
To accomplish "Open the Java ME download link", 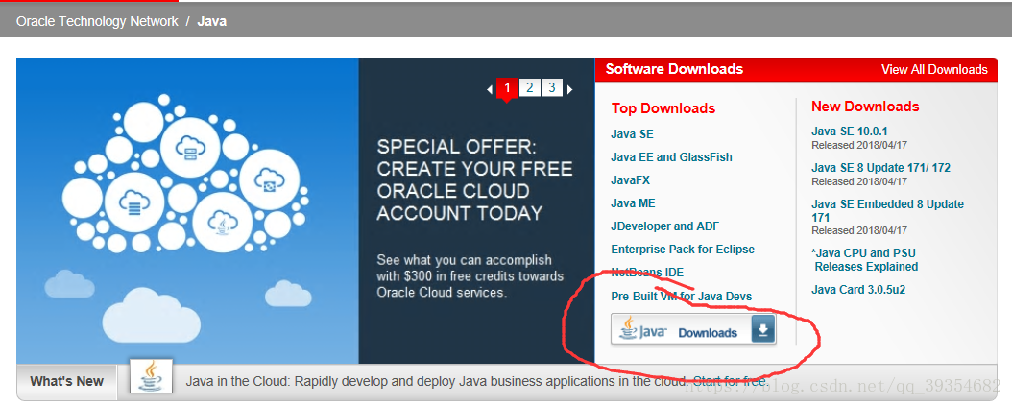I will tap(633, 203).
